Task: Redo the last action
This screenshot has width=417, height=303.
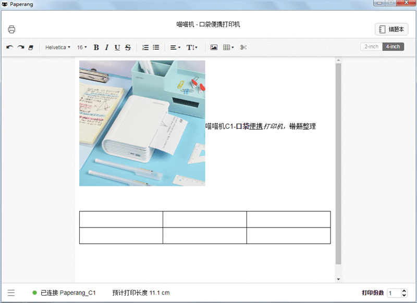Action: pyautogui.click(x=20, y=47)
